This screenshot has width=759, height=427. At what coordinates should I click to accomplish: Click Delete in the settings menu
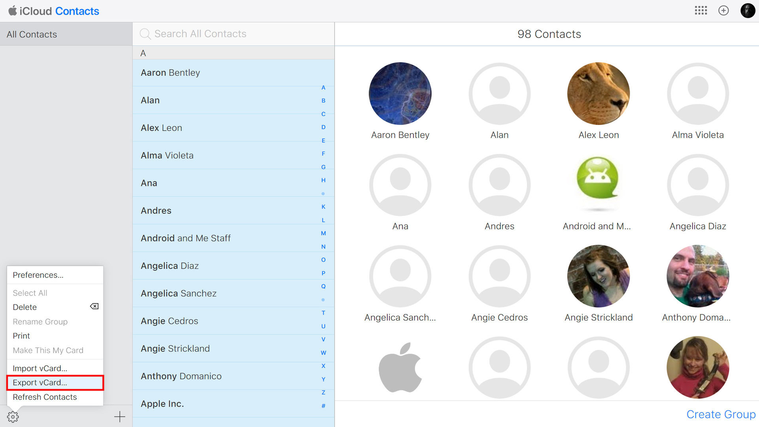point(25,307)
